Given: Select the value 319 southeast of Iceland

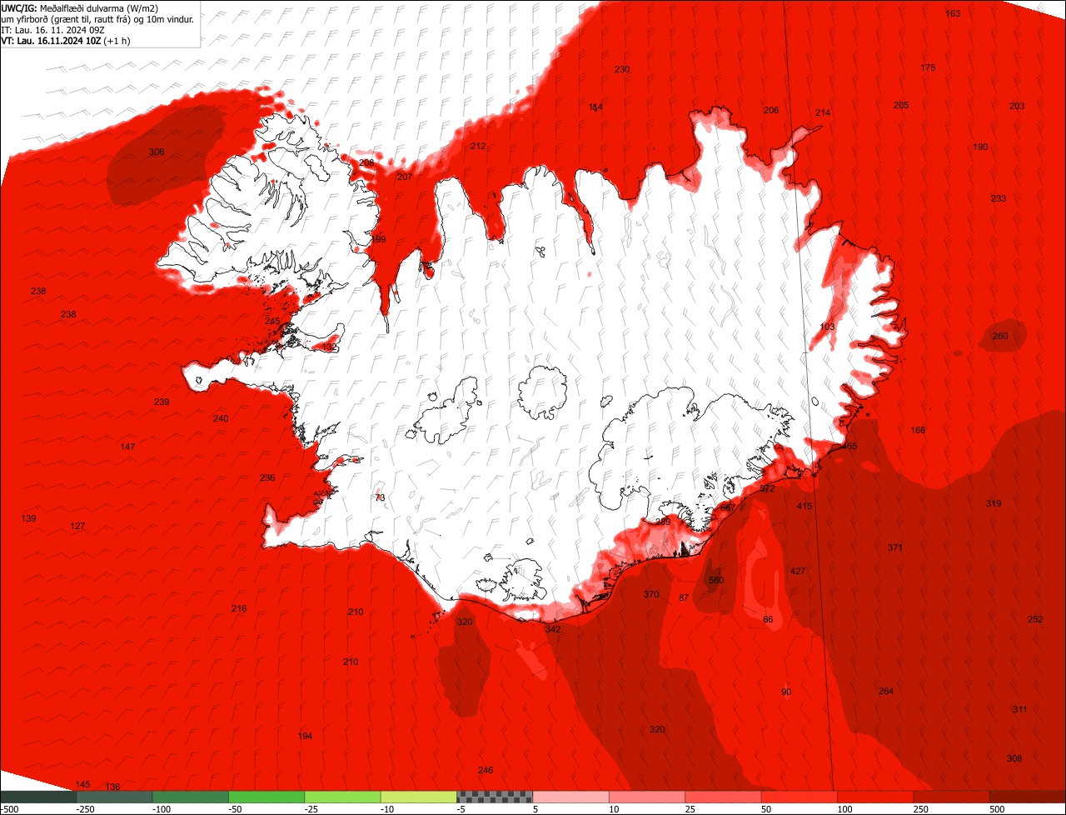Looking at the screenshot, I should [994, 503].
